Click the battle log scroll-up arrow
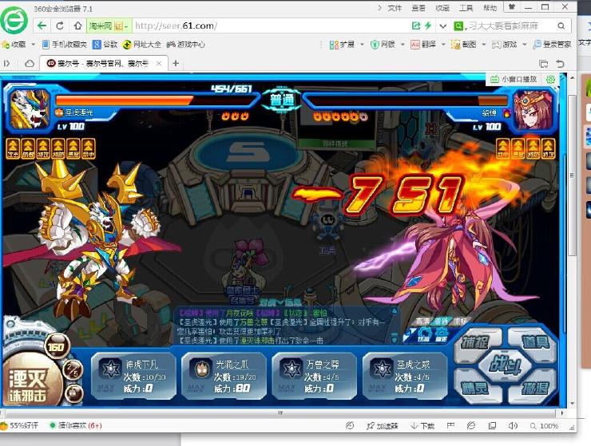 (394, 311)
